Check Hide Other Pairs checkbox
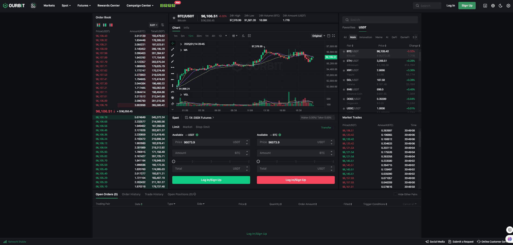 tap(395, 194)
